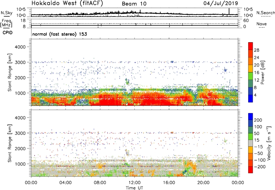
Task: Select the '1000' tick on the power panel
Action: [x=20, y=93]
